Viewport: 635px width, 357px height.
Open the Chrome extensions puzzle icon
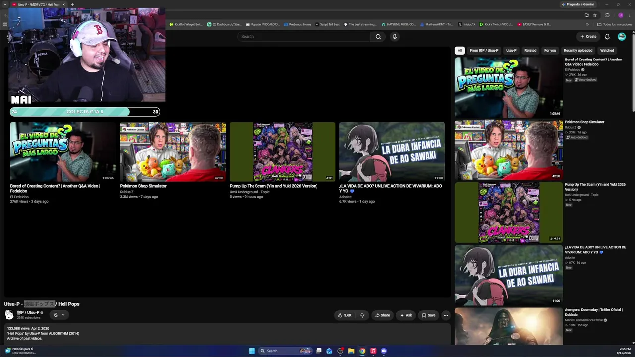coord(607,15)
